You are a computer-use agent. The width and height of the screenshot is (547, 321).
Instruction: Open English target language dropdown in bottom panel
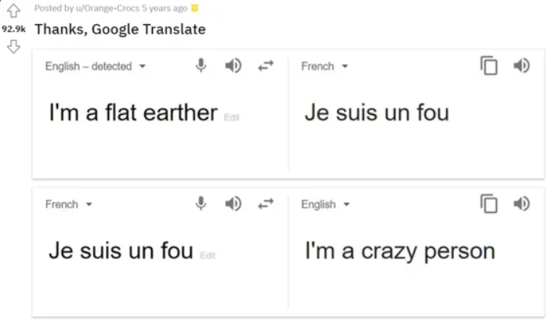coord(325,204)
